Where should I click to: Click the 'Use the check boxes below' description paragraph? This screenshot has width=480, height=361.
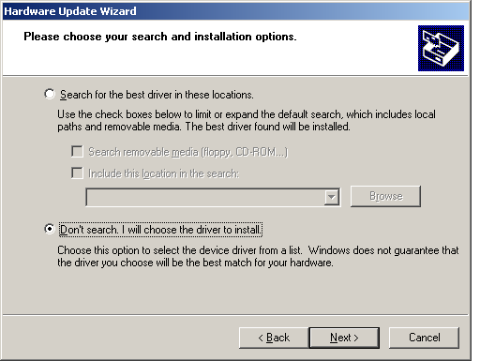[x=247, y=120]
